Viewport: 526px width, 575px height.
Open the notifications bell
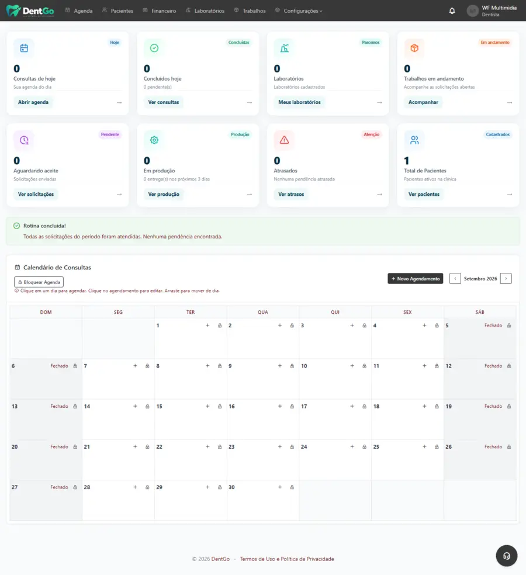[x=452, y=11]
